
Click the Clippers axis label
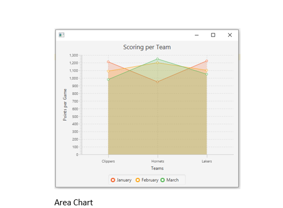[x=108, y=161]
